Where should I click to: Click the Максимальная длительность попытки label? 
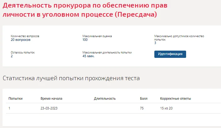click(x=107, y=53)
